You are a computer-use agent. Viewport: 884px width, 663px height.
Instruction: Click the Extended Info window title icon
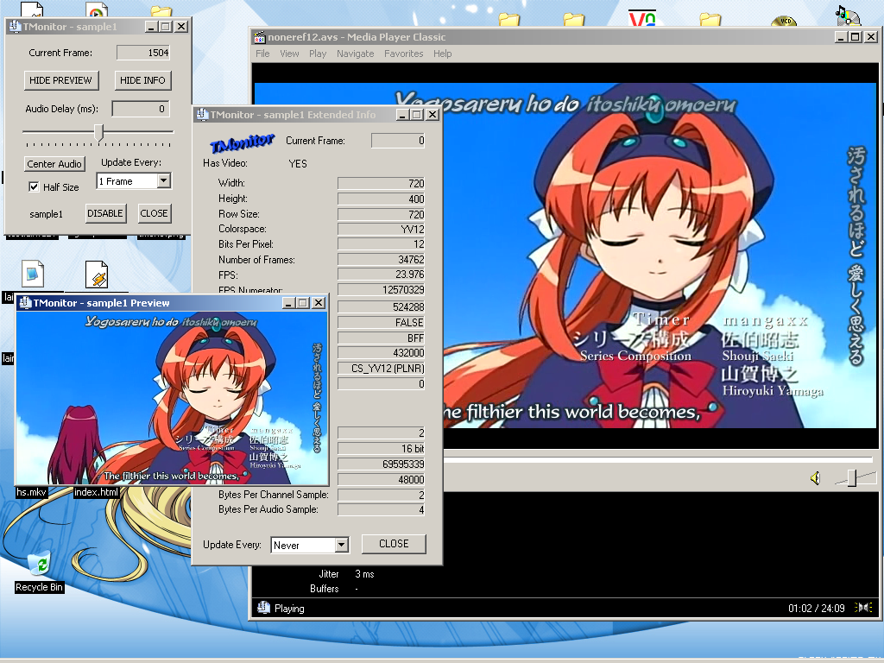coord(202,115)
